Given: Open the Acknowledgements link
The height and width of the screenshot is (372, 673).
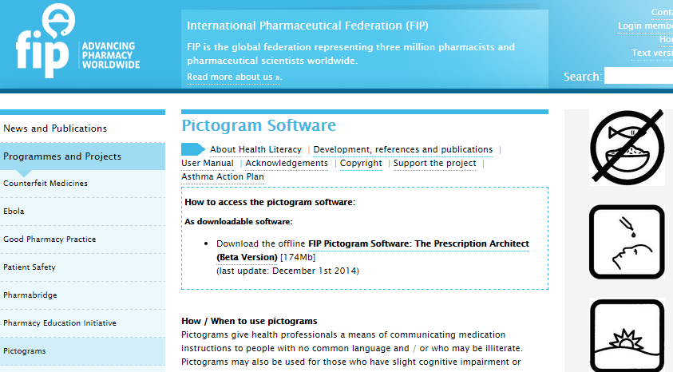Looking at the screenshot, I should point(287,163).
